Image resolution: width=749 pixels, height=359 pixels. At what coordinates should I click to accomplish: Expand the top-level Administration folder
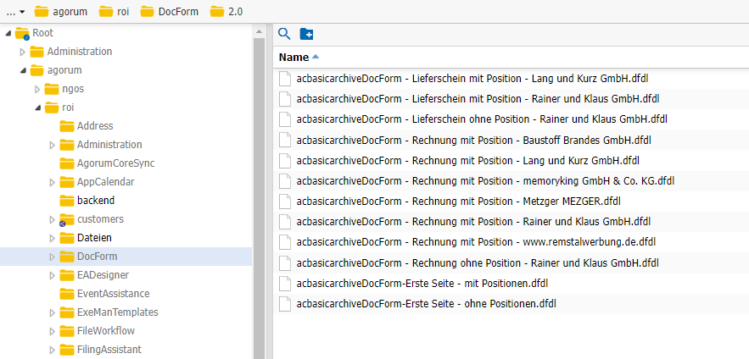click(x=22, y=52)
